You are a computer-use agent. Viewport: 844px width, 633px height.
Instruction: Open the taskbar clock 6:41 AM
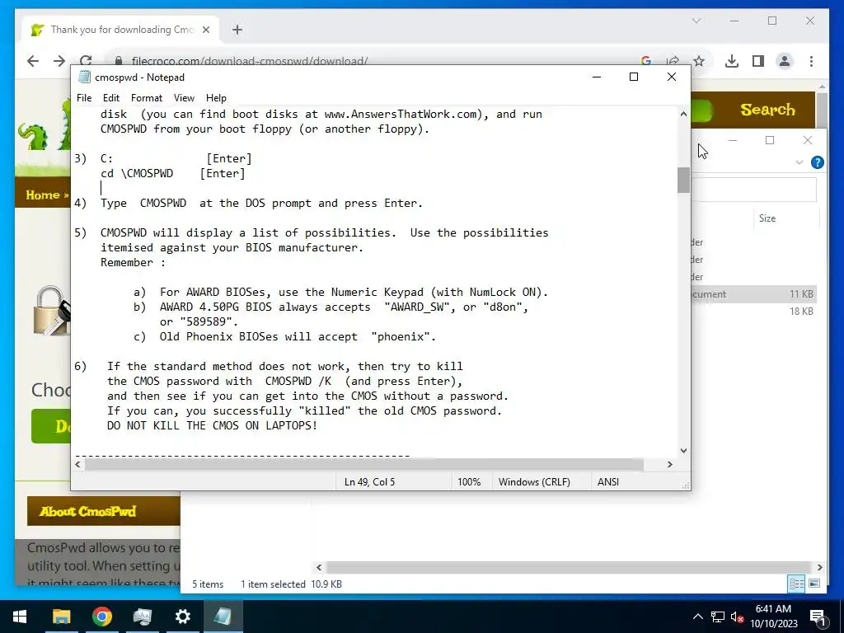[x=773, y=617]
